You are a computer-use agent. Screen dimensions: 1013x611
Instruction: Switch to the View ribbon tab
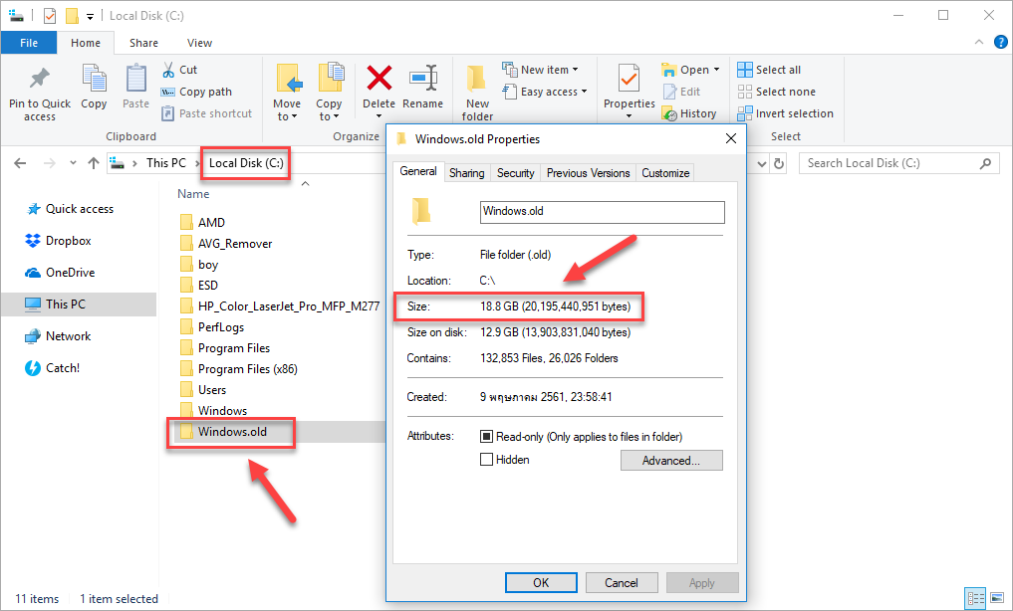(x=199, y=43)
